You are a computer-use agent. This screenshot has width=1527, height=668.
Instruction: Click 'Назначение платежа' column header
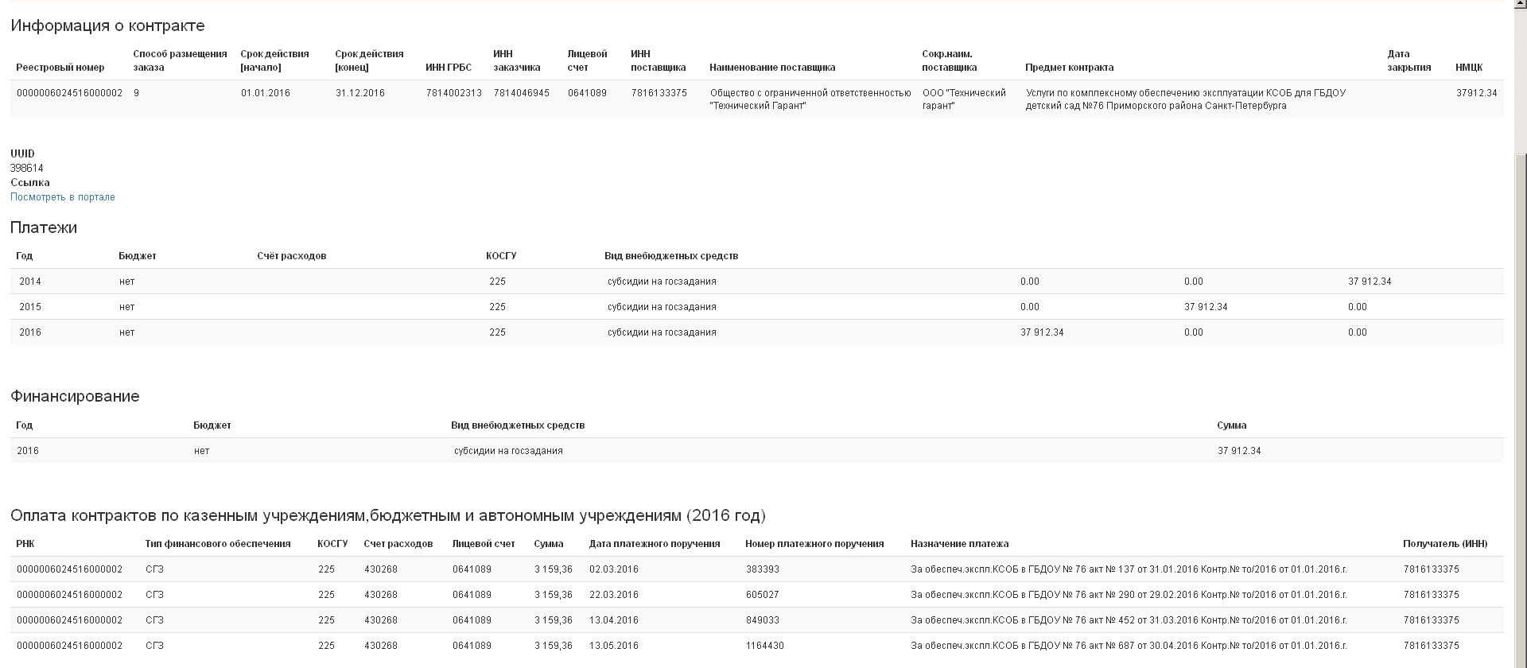(960, 544)
